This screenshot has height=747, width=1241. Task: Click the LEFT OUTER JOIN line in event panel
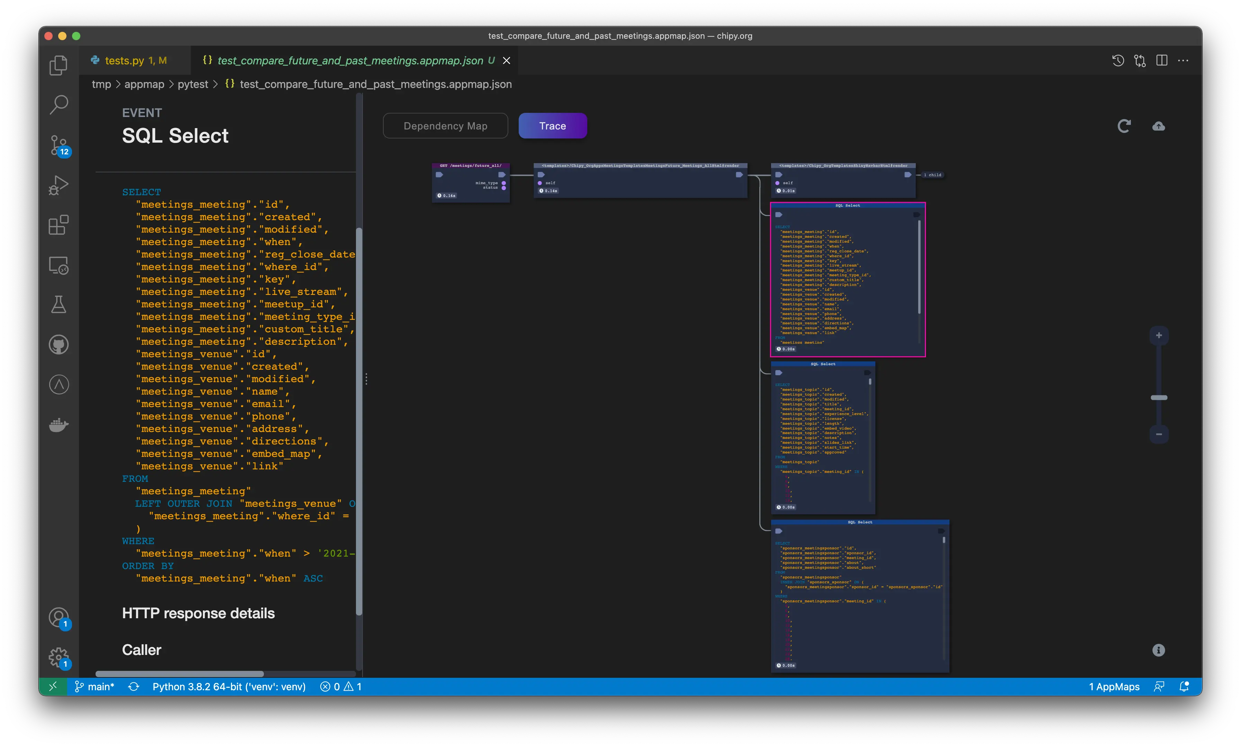[245, 504]
